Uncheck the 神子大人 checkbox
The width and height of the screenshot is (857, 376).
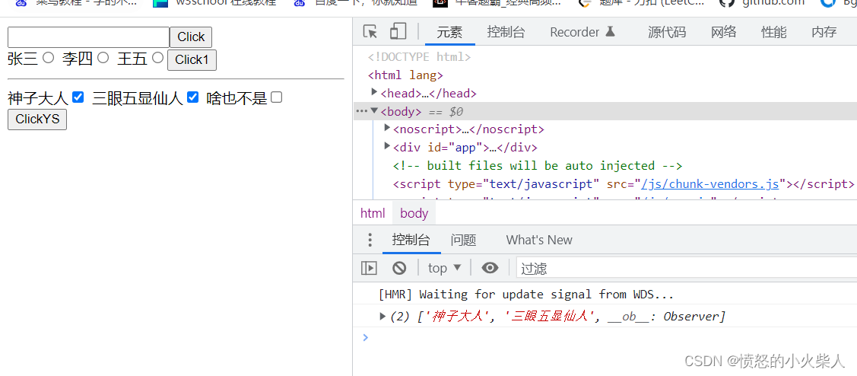tap(78, 97)
